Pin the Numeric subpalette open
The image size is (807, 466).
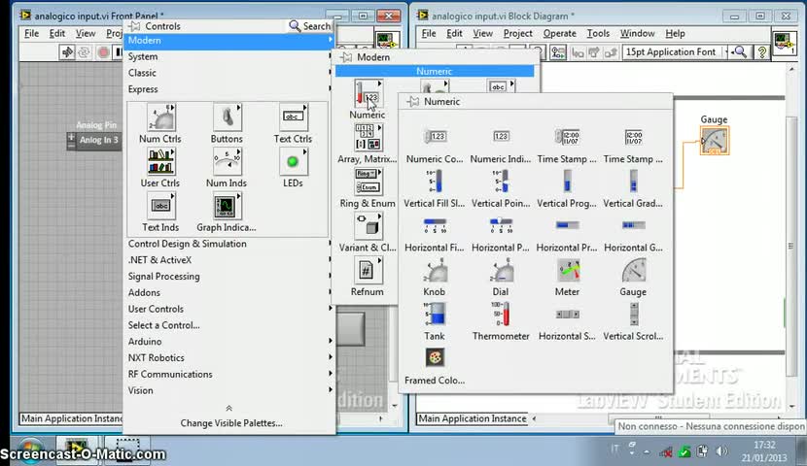click(413, 102)
